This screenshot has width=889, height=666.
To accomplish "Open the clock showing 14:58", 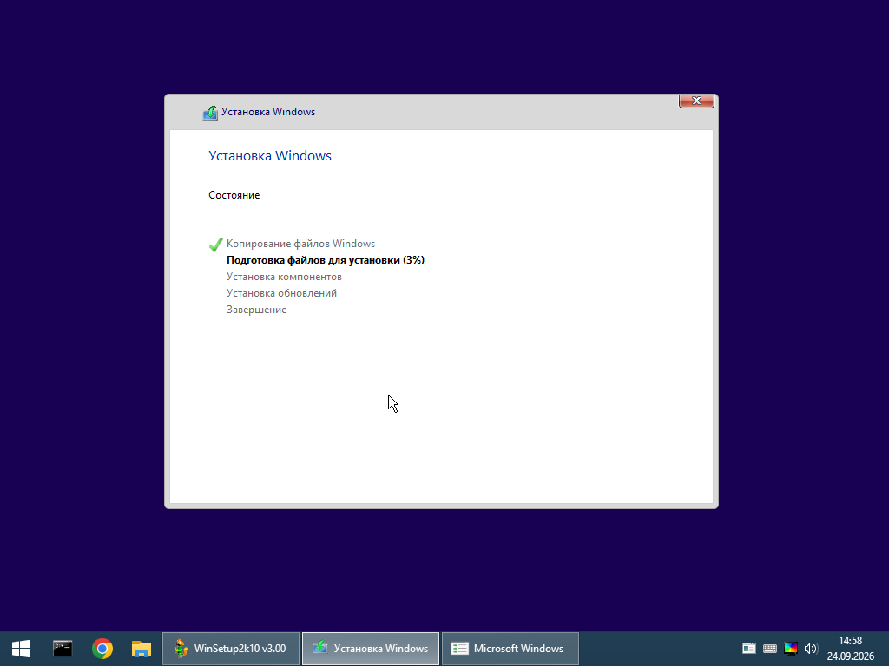I will click(x=851, y=641).
